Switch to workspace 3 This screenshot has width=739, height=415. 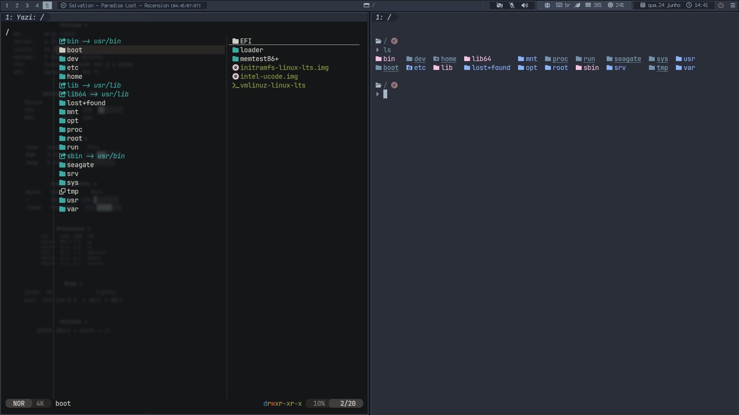pyautogui.click(x=27, y=5)
